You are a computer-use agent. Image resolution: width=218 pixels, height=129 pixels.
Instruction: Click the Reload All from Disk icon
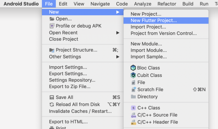coord(51,104)
